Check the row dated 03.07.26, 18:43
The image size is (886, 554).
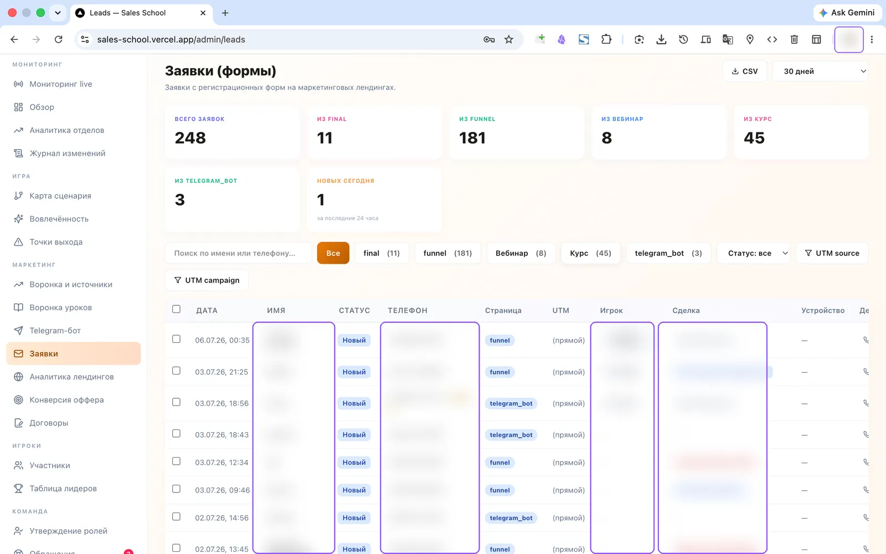coord(176,434)
